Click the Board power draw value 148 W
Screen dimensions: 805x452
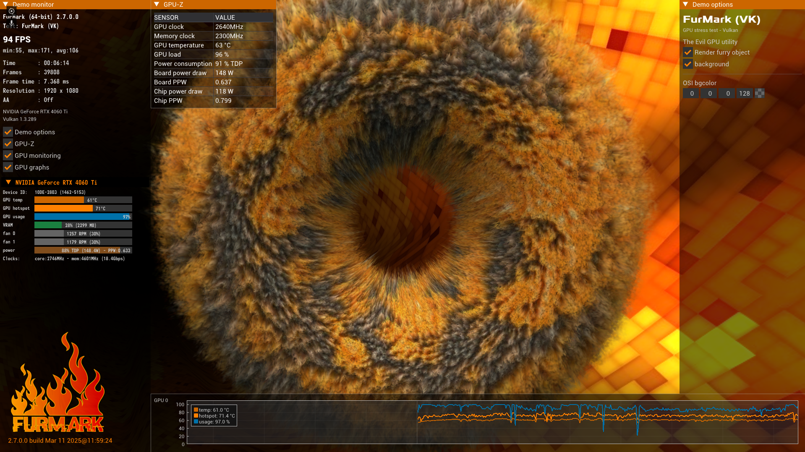224,73
